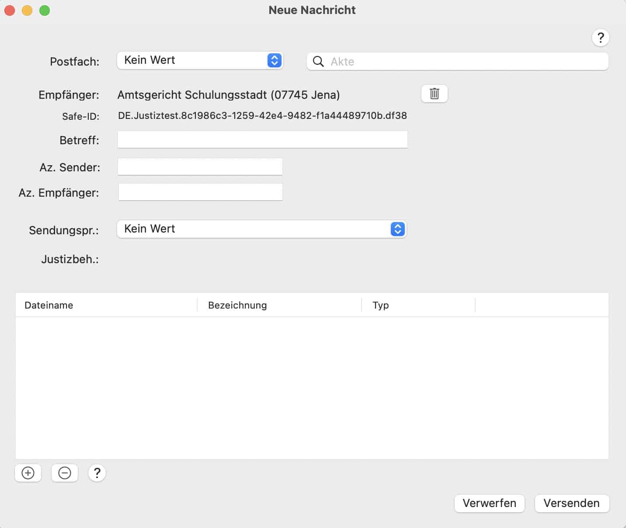Close the Neue Nachricht window

pos(10,10)
